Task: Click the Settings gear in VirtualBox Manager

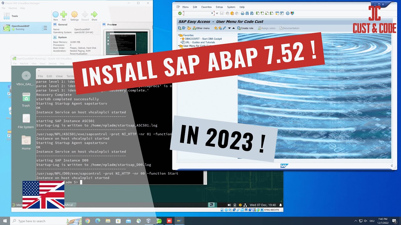Action: click(x=74, y=16)
